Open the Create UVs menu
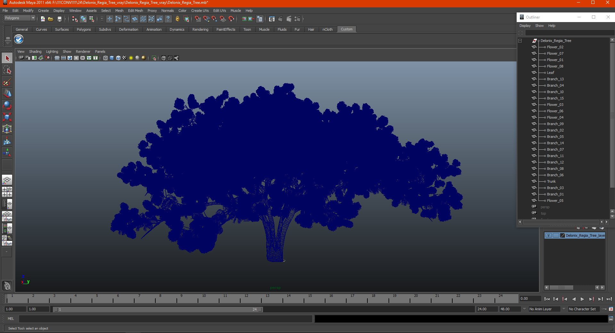 [200, 11]
